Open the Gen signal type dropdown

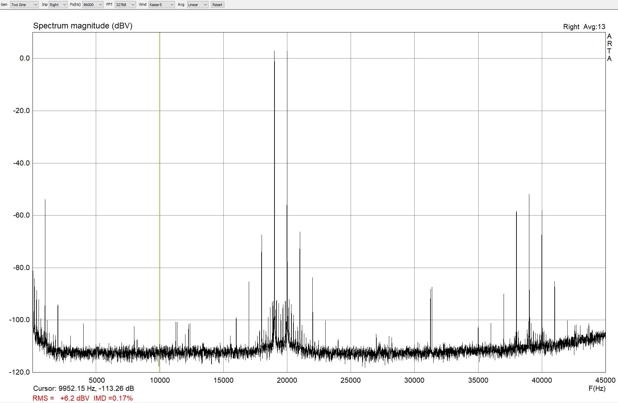point(24,5)
